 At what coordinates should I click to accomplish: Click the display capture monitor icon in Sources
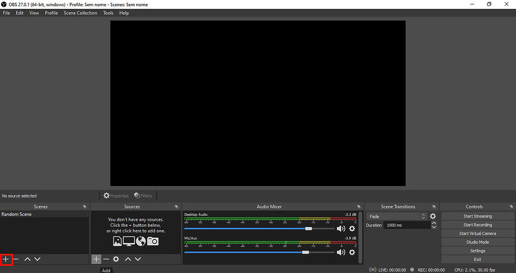(129, 241)
